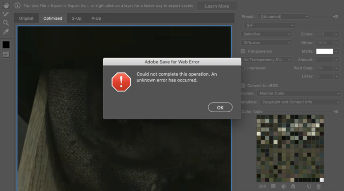344x191 pixels.
Task: Click map selected colors to transparent icon
Action: [273, 186]
